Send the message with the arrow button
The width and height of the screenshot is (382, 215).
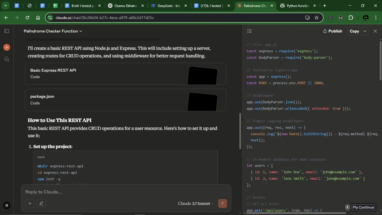coord(223,204)
